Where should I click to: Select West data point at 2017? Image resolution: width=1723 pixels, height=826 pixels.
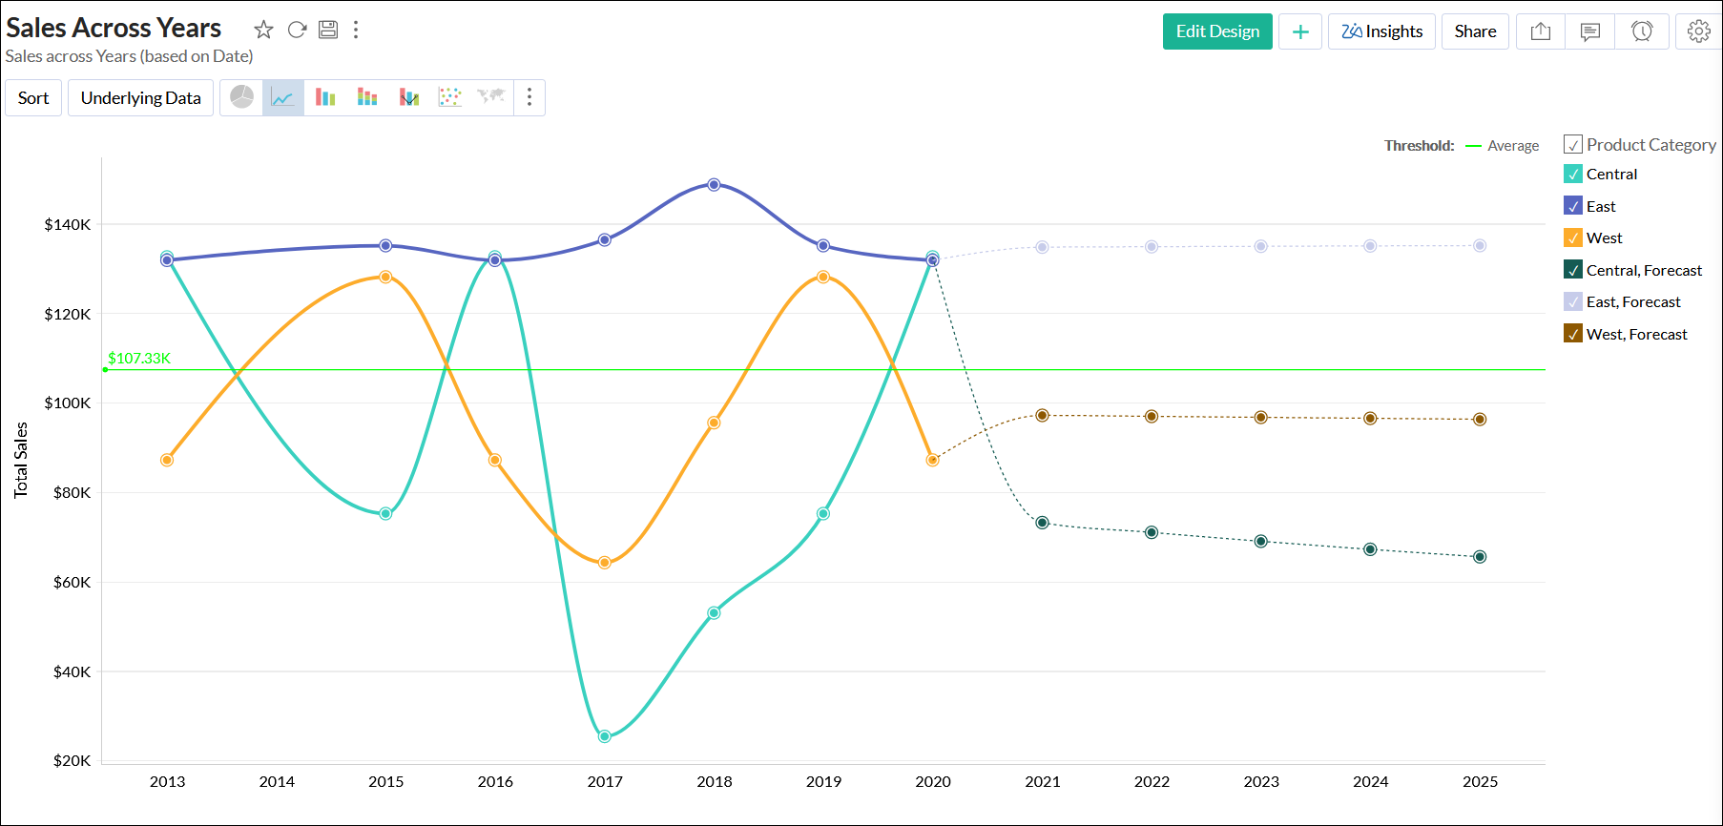click(x=605, y=563)
